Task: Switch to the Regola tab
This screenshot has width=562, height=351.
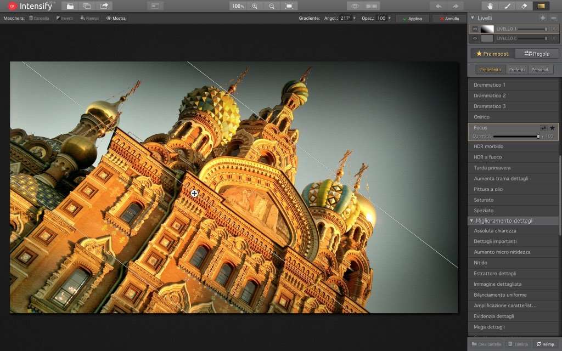Action: (537, 54)
